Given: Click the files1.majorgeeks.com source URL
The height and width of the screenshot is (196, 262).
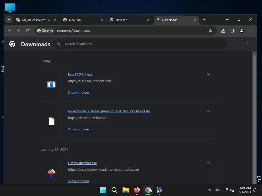Looking at the screenshot, I should pyautogui.click(x=89, y=81).
